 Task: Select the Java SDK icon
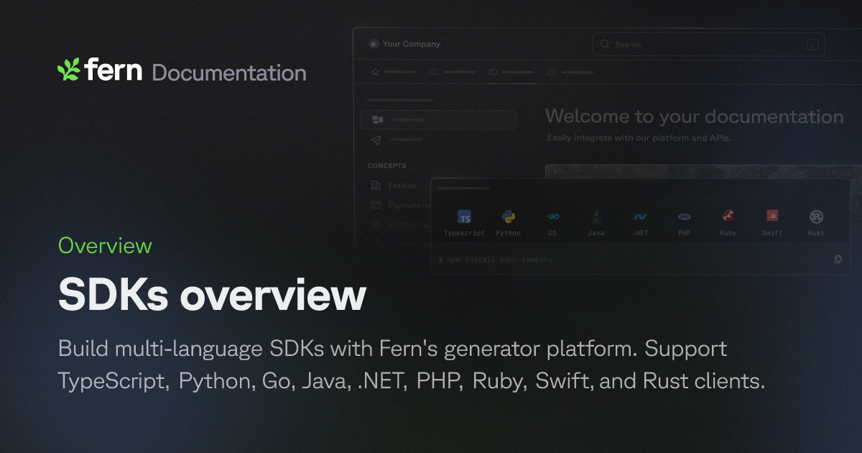pos(596,216)
